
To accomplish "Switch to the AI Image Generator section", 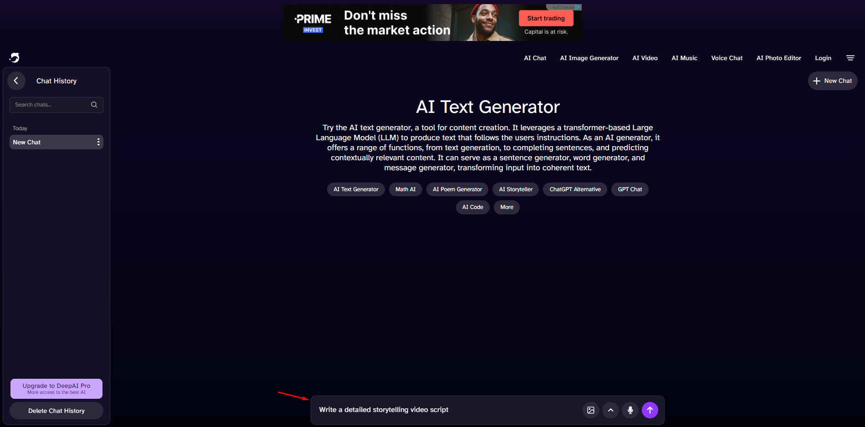I will [589, 58].
